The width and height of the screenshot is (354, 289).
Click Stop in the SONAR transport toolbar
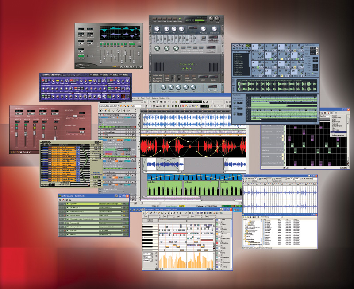154,102
